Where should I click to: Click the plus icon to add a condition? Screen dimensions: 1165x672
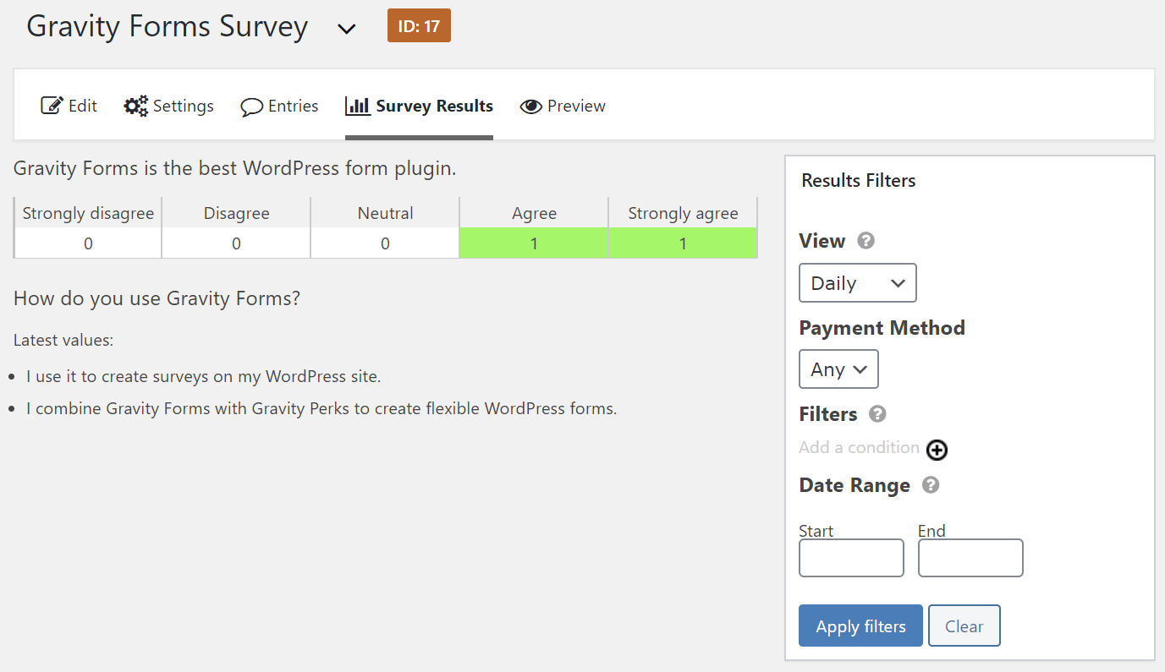[937, 450]
